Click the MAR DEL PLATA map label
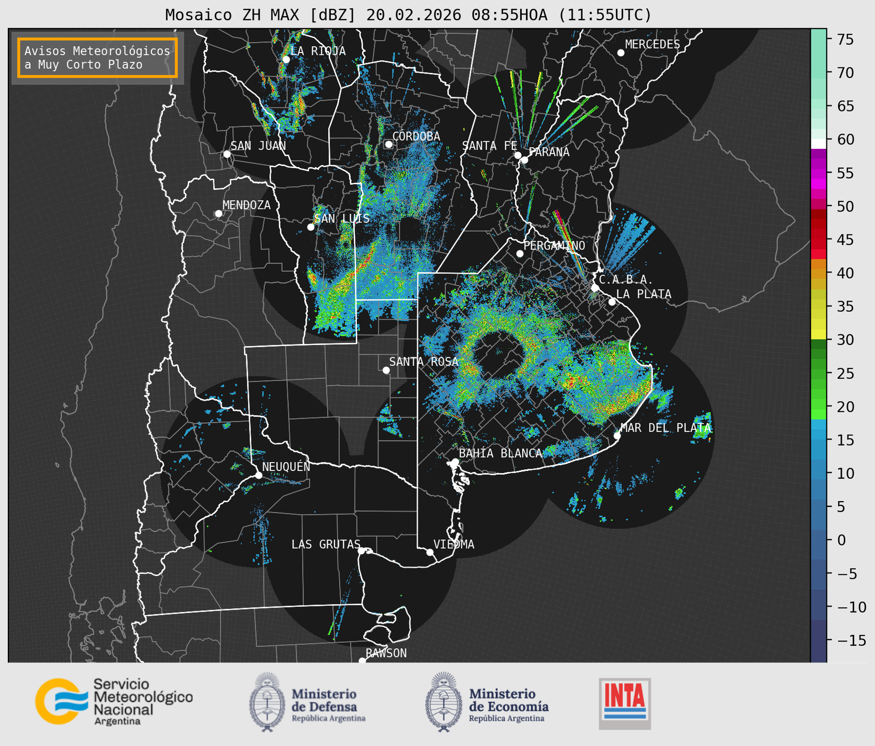Viewport: 875px width, 746px height. 666,427
